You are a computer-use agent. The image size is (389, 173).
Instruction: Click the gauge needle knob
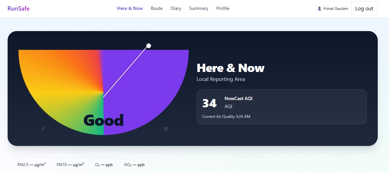(x=149, y=46)
